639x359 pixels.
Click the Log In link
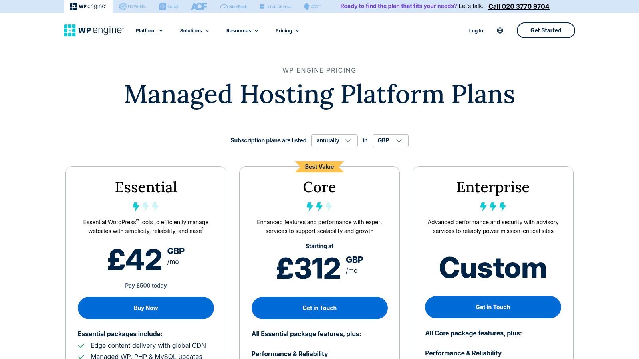476,30
